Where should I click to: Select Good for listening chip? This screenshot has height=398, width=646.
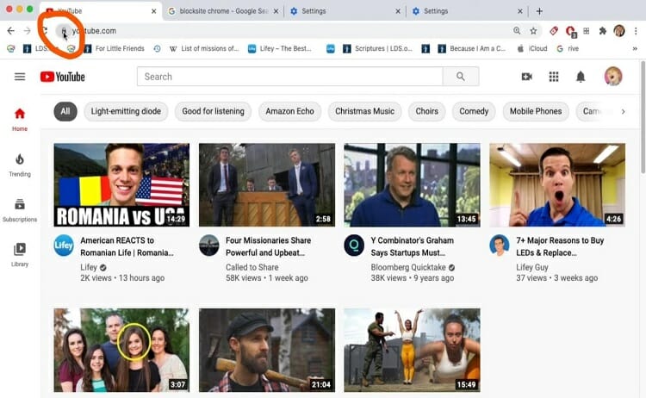tap(213, 111)
